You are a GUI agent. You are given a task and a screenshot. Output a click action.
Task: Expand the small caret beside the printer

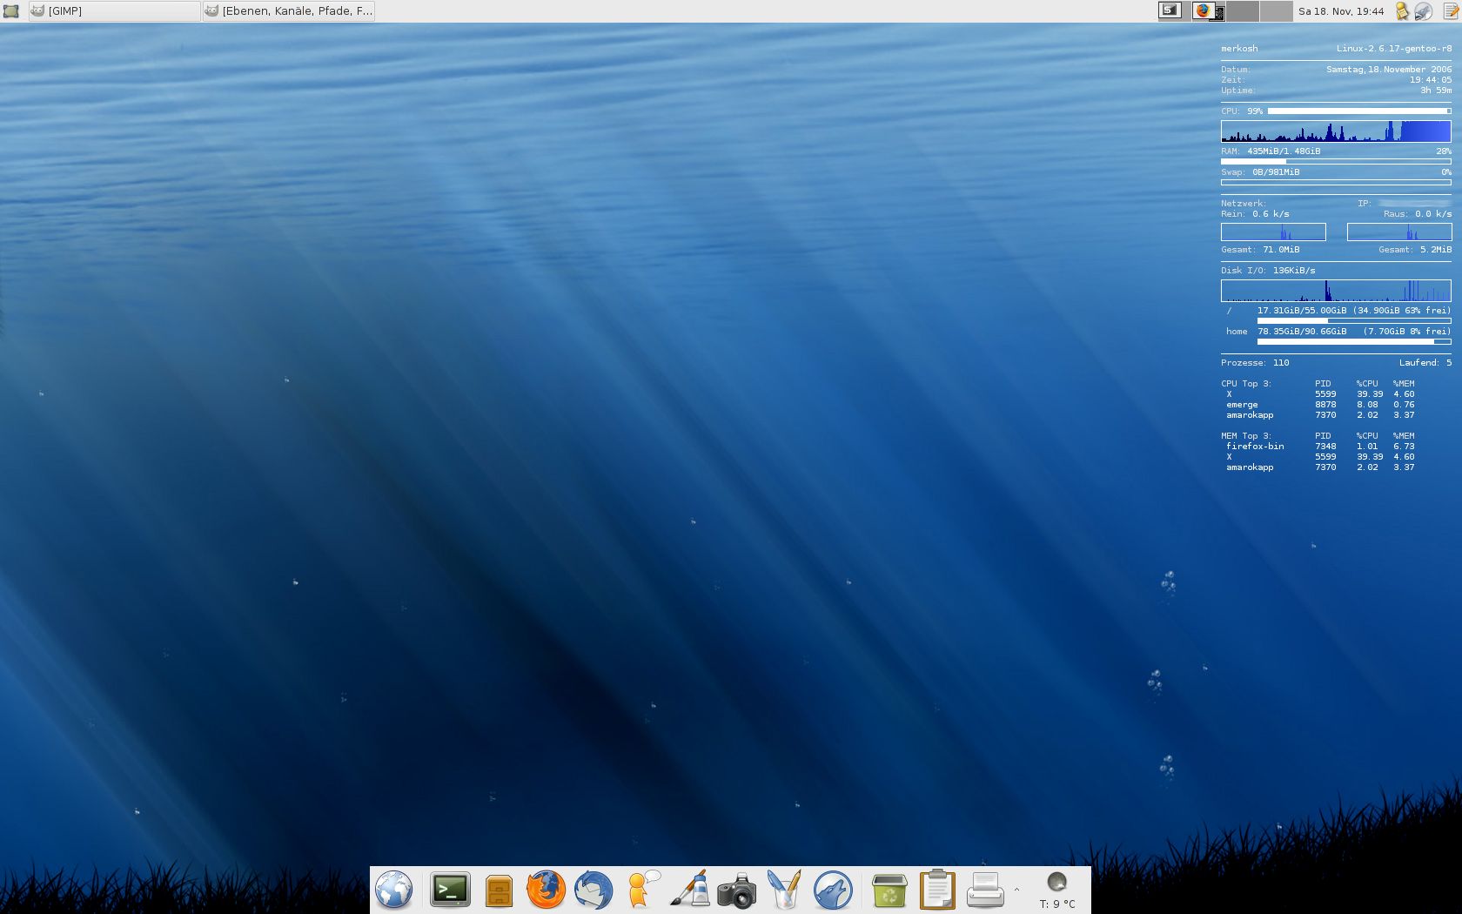[x=1016, y=890]
